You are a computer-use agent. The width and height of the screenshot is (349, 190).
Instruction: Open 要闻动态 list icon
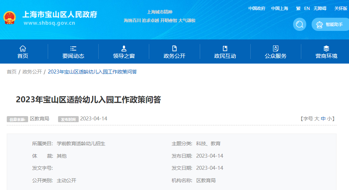point(73,49)
